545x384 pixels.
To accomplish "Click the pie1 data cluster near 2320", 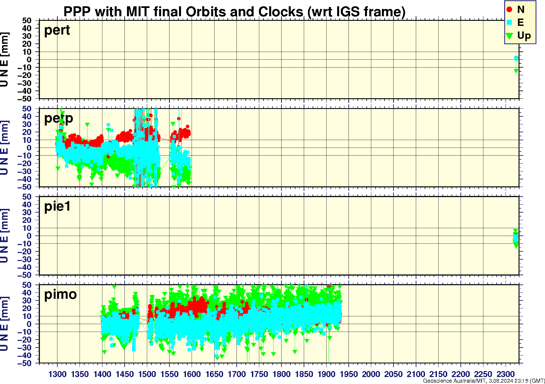I will pyautogui.click(x=515, y=238).
